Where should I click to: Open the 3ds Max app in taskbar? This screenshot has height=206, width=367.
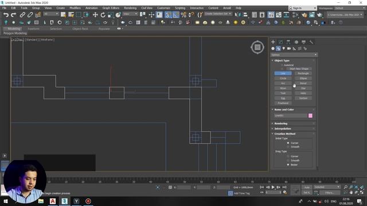(x=64, y=201)
